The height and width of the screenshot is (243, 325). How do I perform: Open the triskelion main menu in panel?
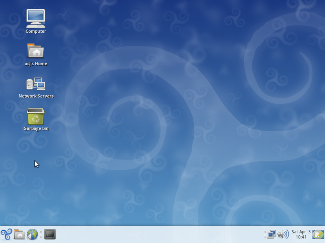(6, 234)
